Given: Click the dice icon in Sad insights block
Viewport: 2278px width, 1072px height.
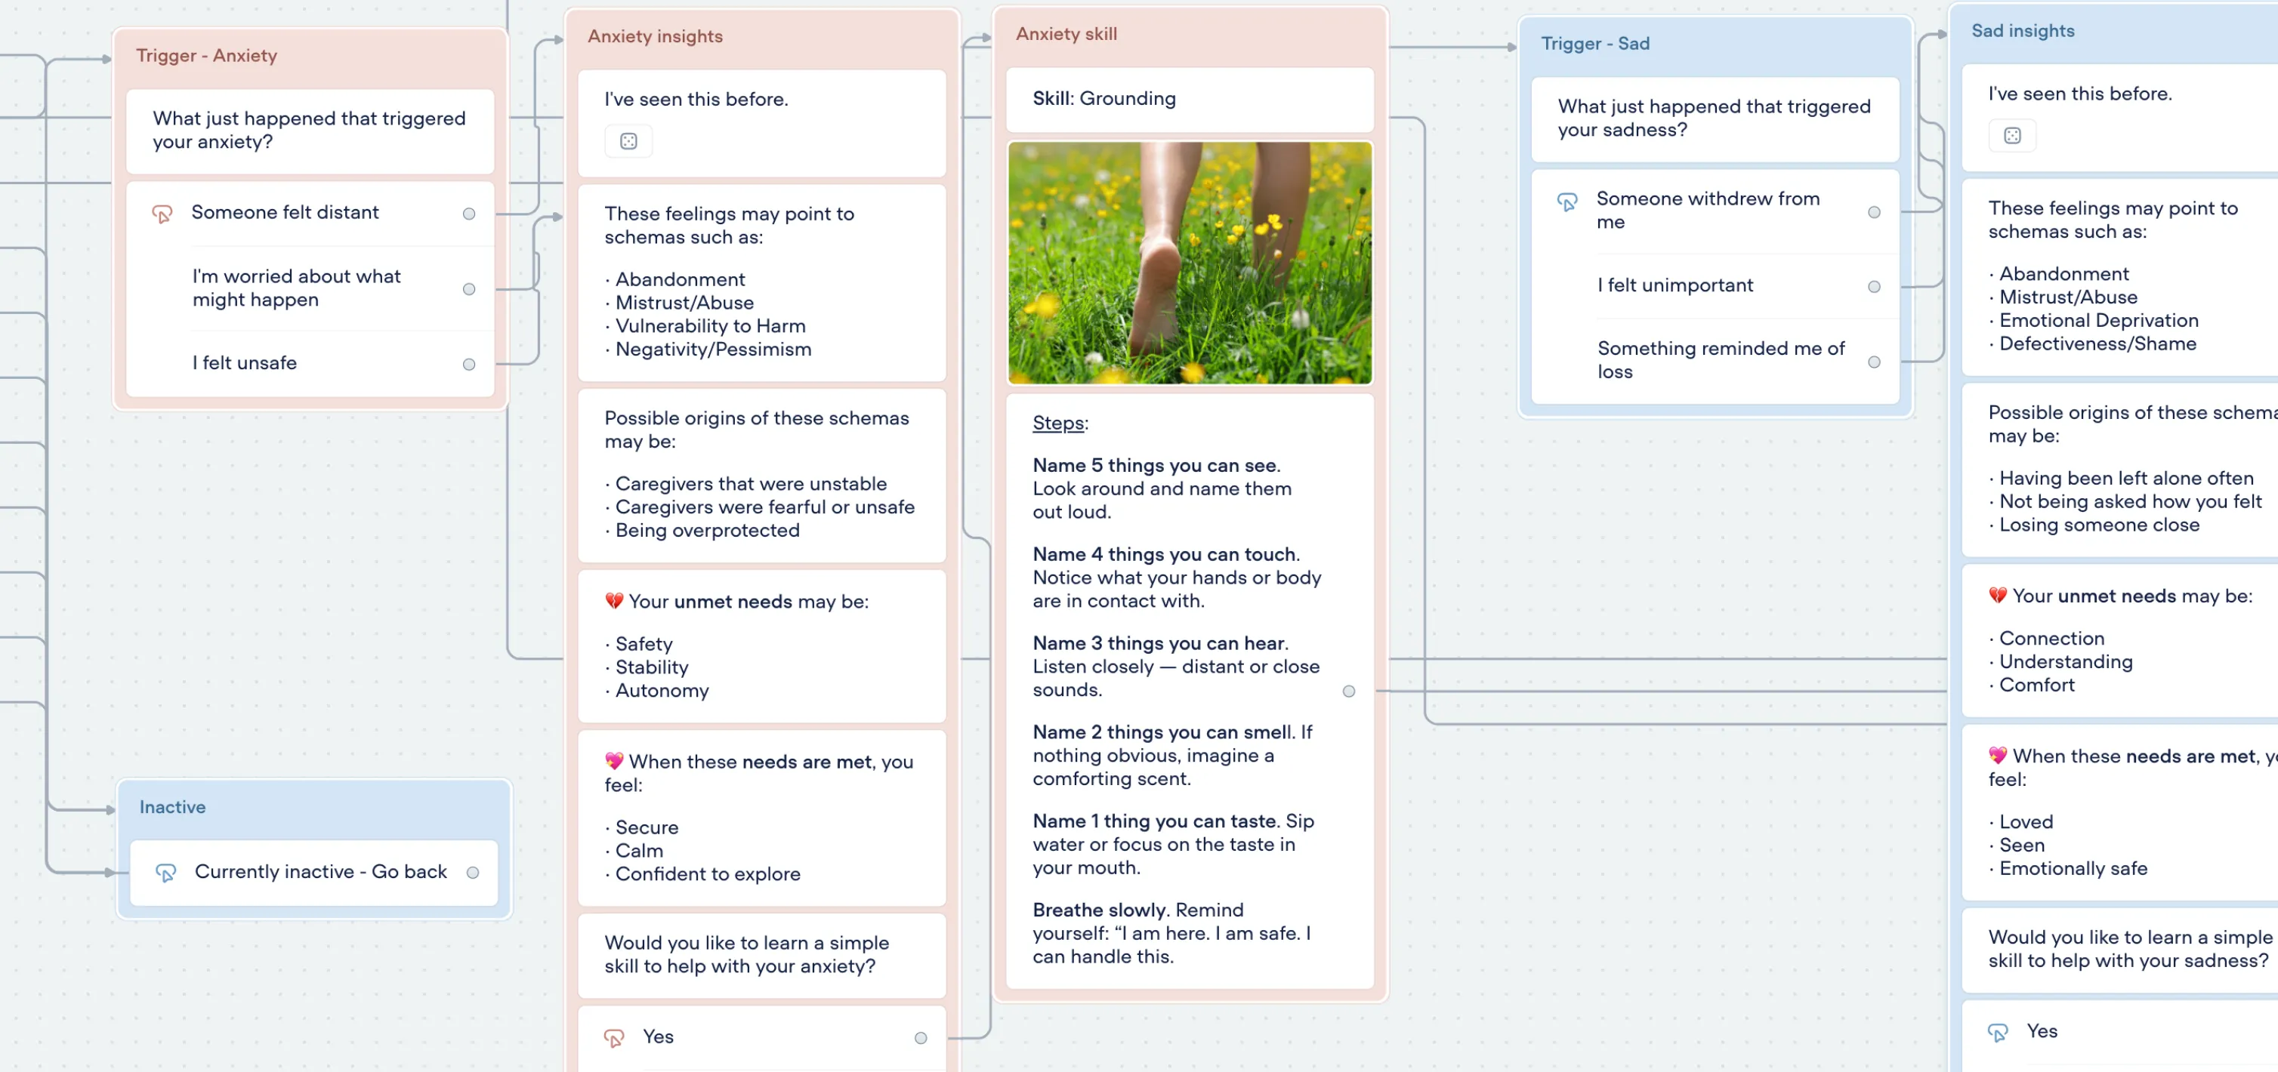Looking at the screenshot, I should [x=2012, y=135].
